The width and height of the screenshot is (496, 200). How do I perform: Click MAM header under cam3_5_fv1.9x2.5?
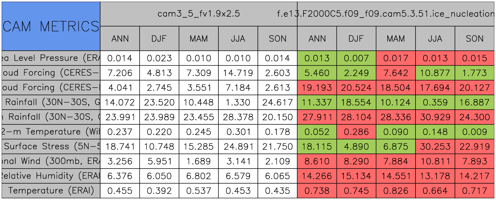pos(199,39)
